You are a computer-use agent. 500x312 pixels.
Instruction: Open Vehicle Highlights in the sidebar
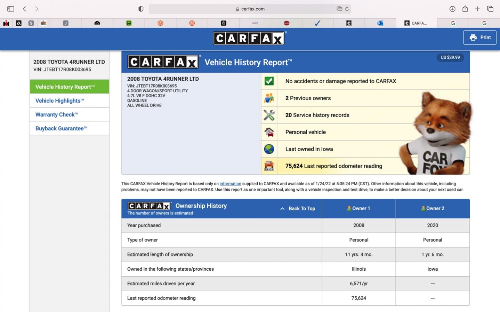coord(70,101)
